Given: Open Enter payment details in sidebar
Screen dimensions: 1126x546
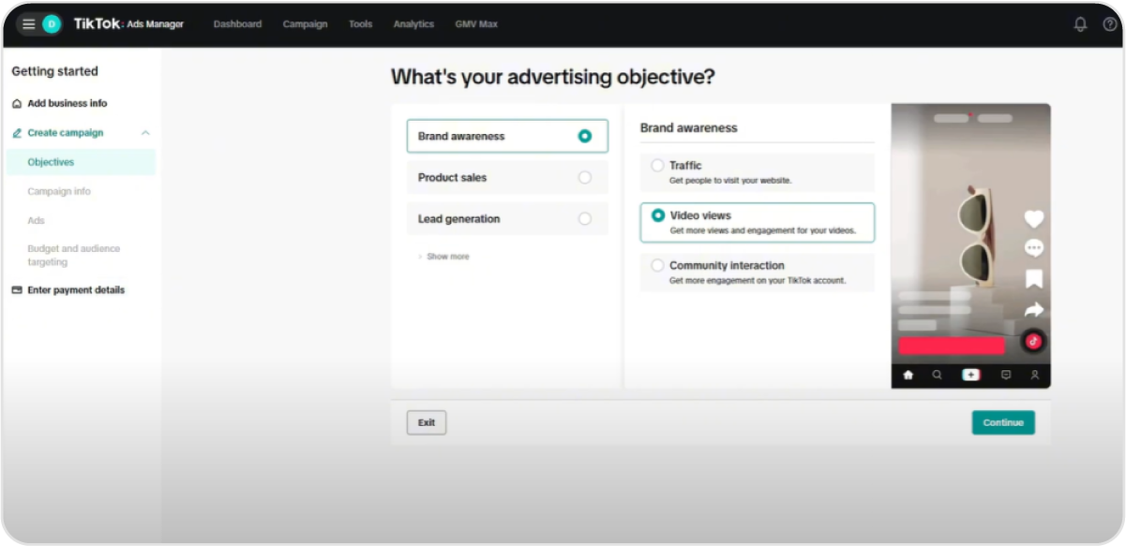Looking at the screenshot, I should pyautogui.click(x=75, y=290).
